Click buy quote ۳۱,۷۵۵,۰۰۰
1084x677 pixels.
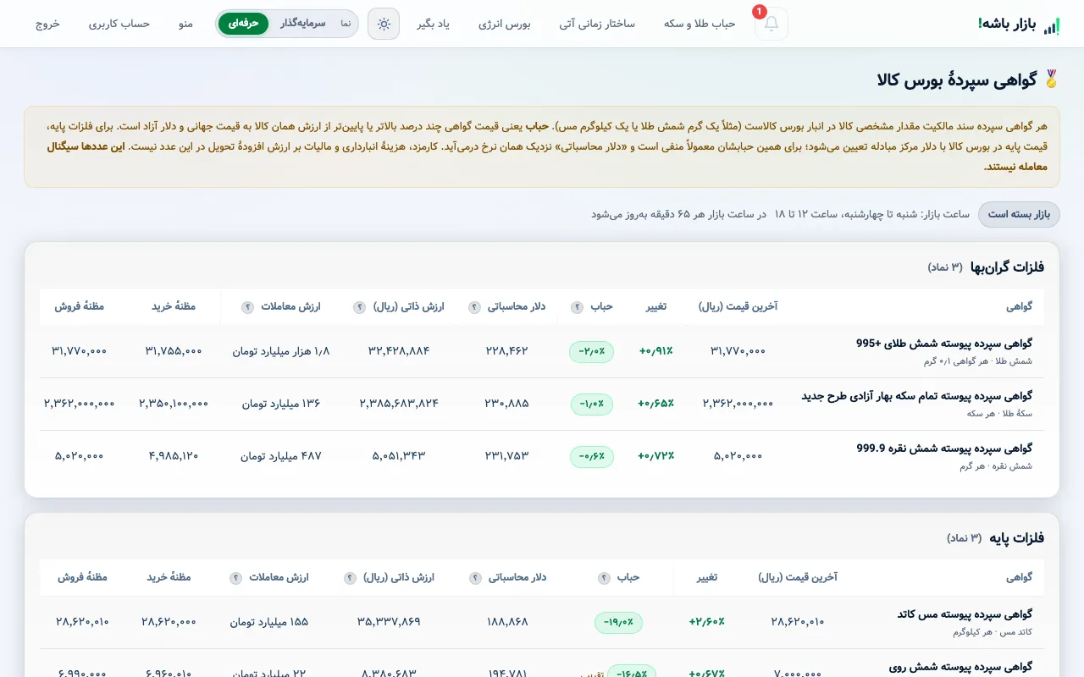(x=174, y=351)
